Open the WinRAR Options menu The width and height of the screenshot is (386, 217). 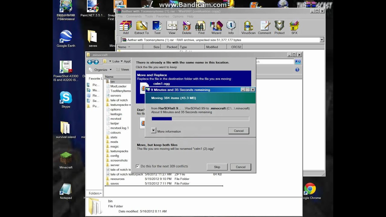(178, 16)
